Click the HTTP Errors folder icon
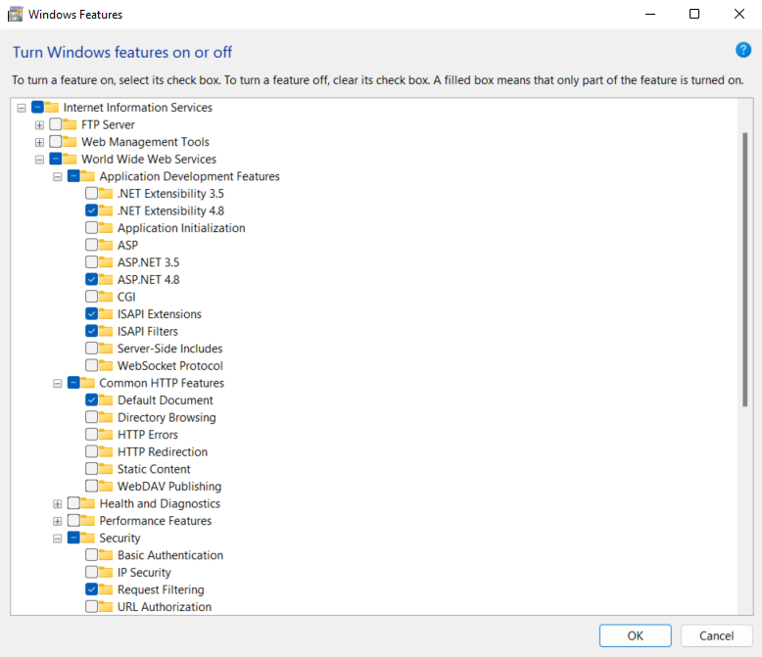This screenshot has width=762, height=657. [106, 435]
